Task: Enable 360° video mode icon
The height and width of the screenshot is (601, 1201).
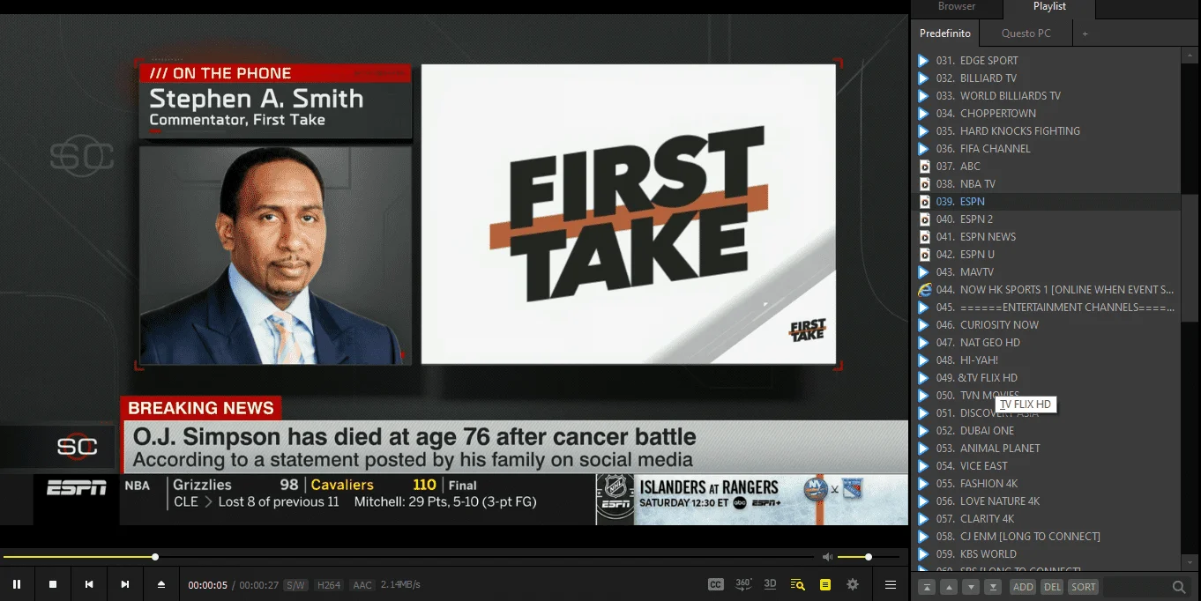Action: click(743, 584)
